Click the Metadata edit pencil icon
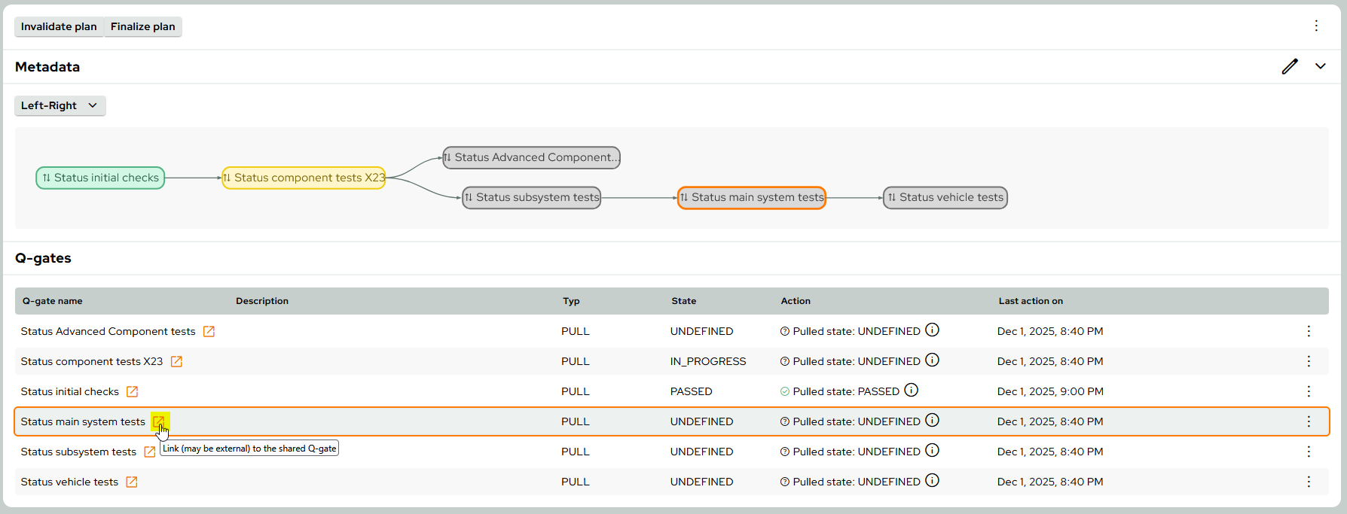 coord(1290,66)
